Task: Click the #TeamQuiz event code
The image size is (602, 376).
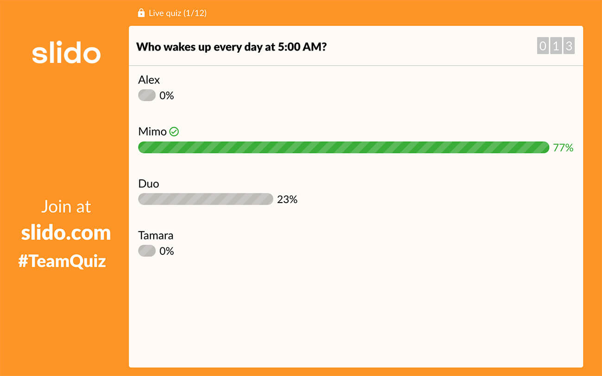Action: point(62,261)
